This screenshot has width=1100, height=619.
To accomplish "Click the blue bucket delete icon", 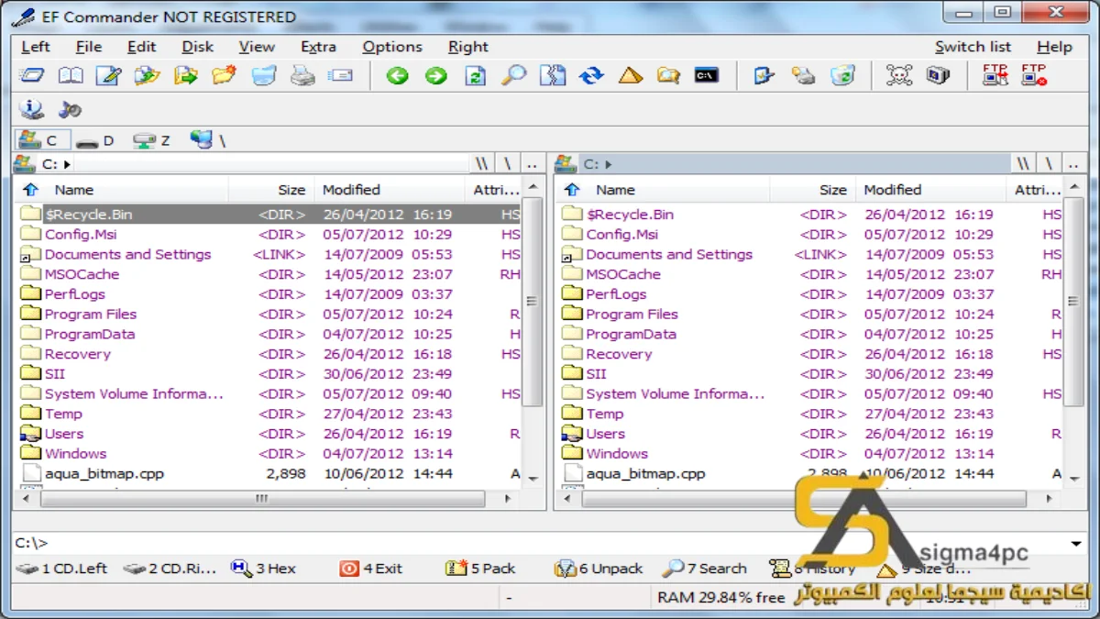I will tap(264, 76).
